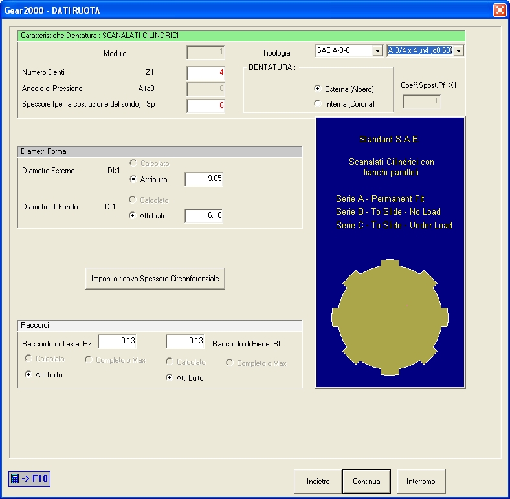Click 'Serie A - Permanent Fit' text
Viewport: 510px width, 499px height.
(380, 198)
